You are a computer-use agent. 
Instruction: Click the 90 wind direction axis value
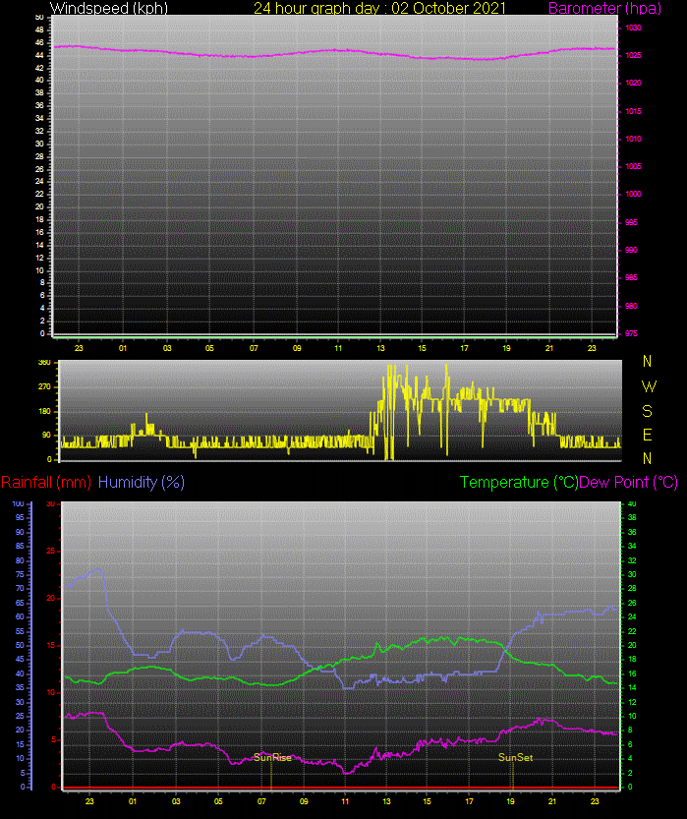[47, 436]
